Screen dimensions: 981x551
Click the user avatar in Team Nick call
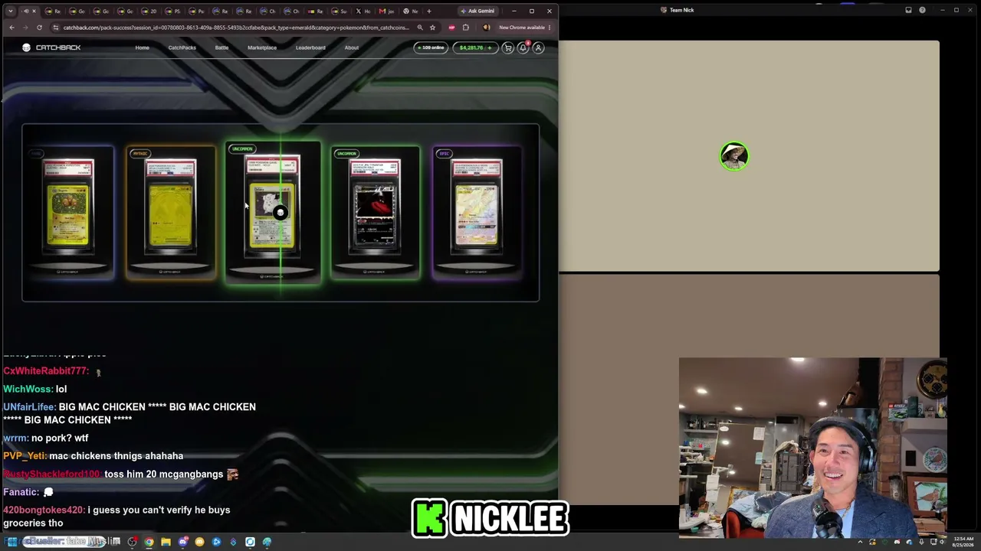[x=734, y=156]
